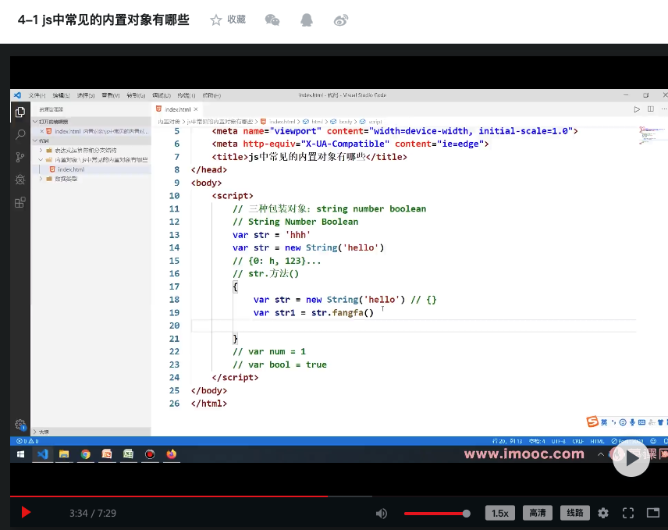
Task: Split the VS Code editor
Action: click(x=651, y=109)
